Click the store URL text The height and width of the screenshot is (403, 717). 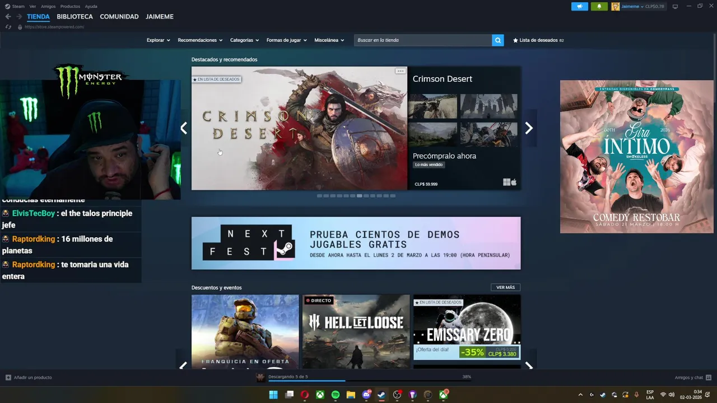coord(54,27)
